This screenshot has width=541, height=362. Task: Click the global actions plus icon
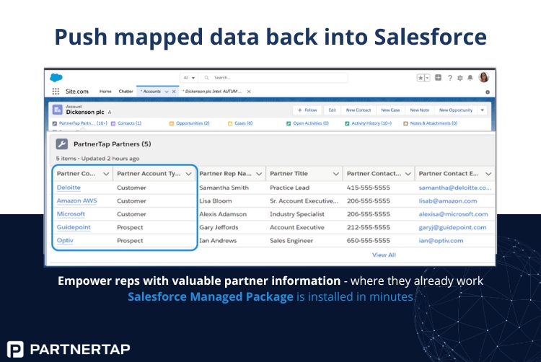(438, 78)
